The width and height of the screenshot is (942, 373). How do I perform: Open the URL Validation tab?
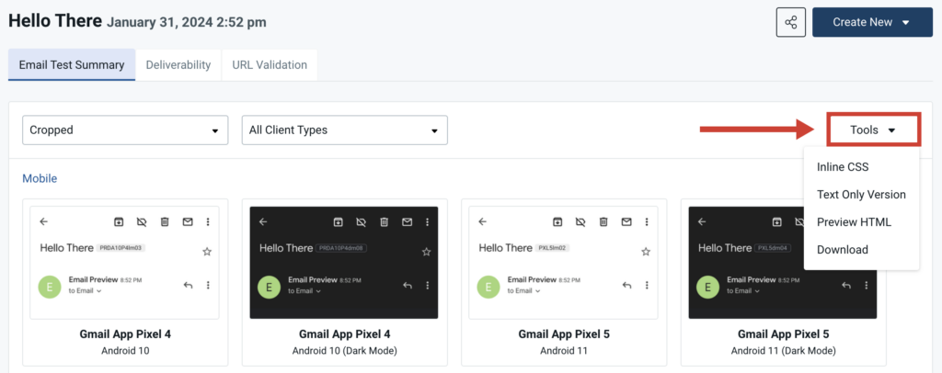pos(270,64)
